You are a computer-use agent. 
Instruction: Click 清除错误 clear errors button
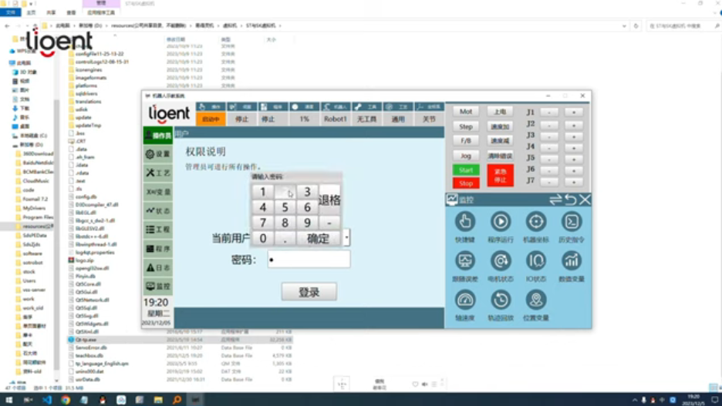pos(500,156)
